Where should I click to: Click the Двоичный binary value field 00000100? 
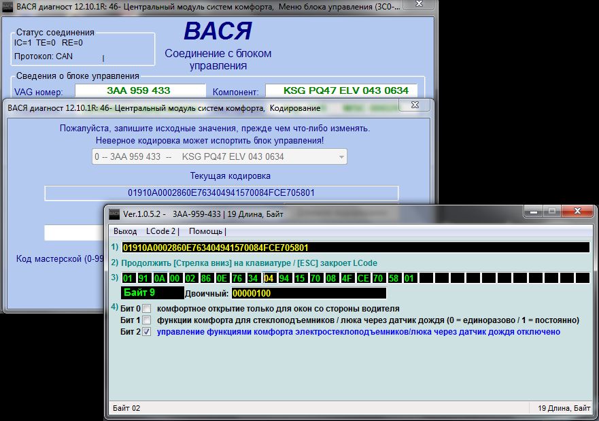pyautogui.click(x=309, y=293)
